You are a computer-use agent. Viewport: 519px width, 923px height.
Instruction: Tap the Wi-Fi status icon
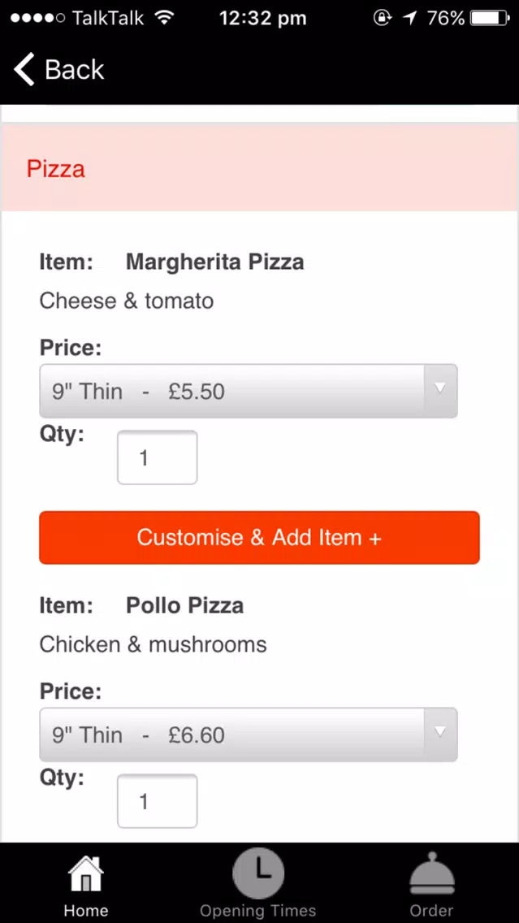pos(165,18)
